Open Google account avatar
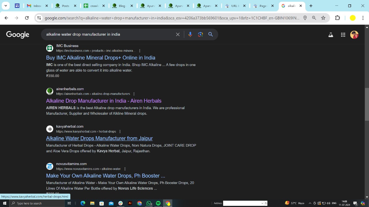Screen dimensions: 369x207 354,35
